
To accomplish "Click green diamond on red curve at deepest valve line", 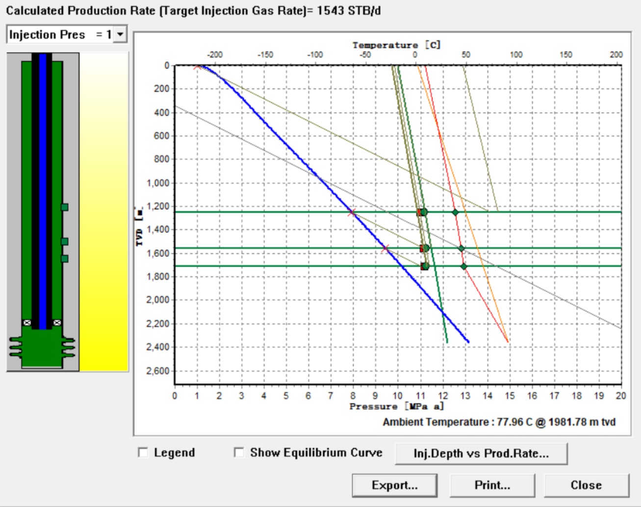I will (x=464, y=267).
